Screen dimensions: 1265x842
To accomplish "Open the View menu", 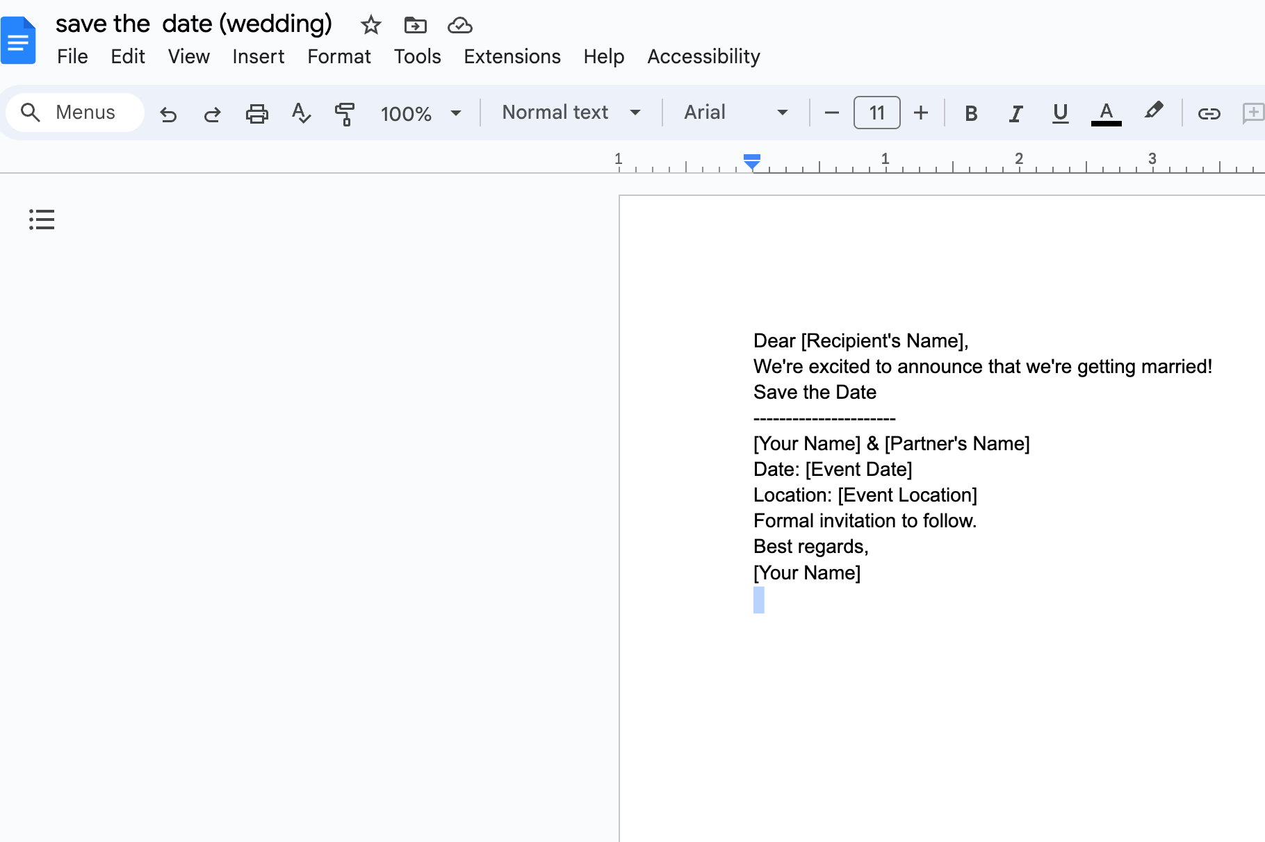I will pos(188,56).
